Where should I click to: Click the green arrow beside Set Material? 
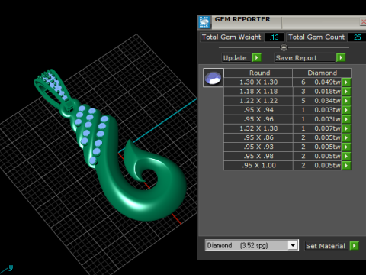click(354, 246)
